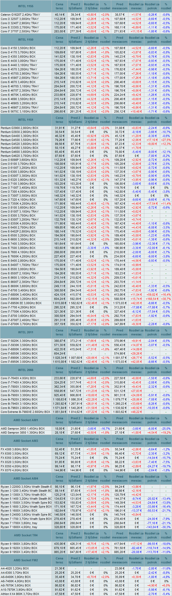Select the A10-7870K 3,9GHz BOX row name
Viewport: 172px width, 596px height.
[x=16, y=590]
